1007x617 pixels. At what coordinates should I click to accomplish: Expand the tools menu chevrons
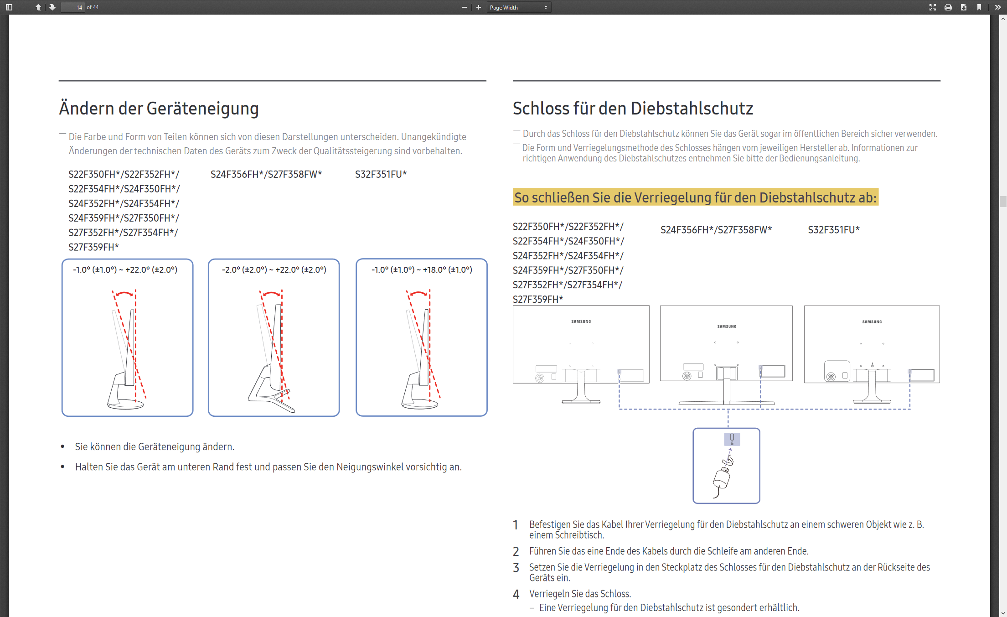click(x=998, y=7)
